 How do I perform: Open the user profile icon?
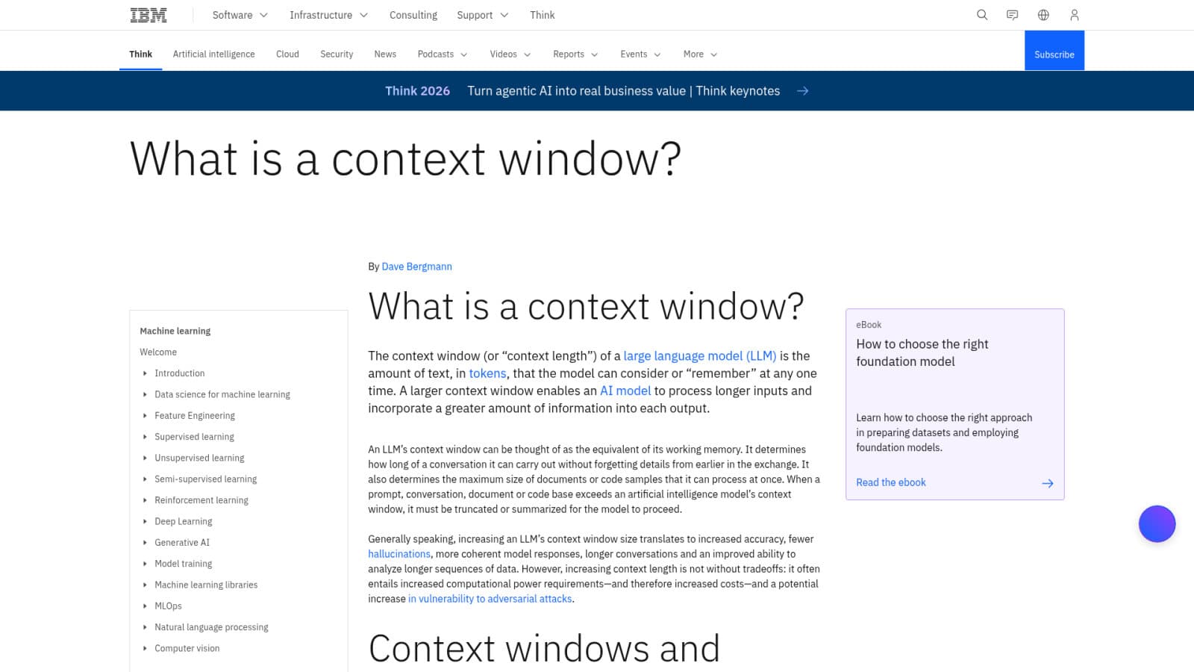pos(1075,15)
